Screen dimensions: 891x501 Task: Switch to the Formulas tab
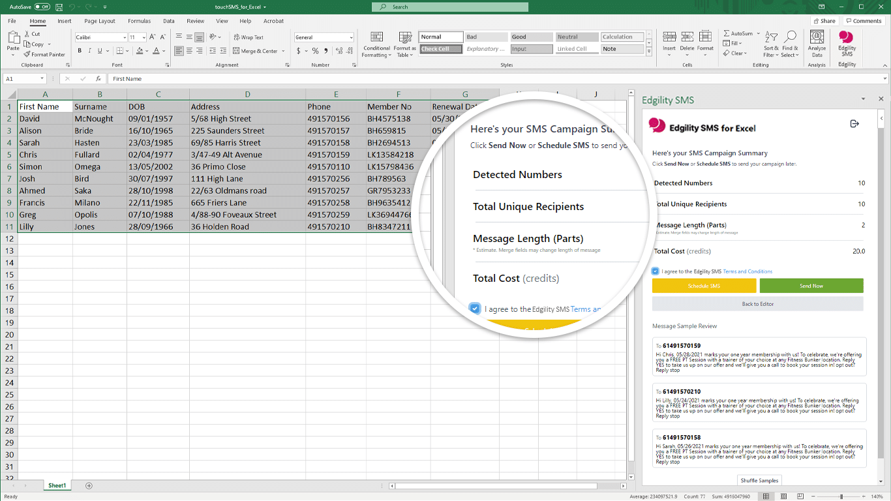point(139,21)
